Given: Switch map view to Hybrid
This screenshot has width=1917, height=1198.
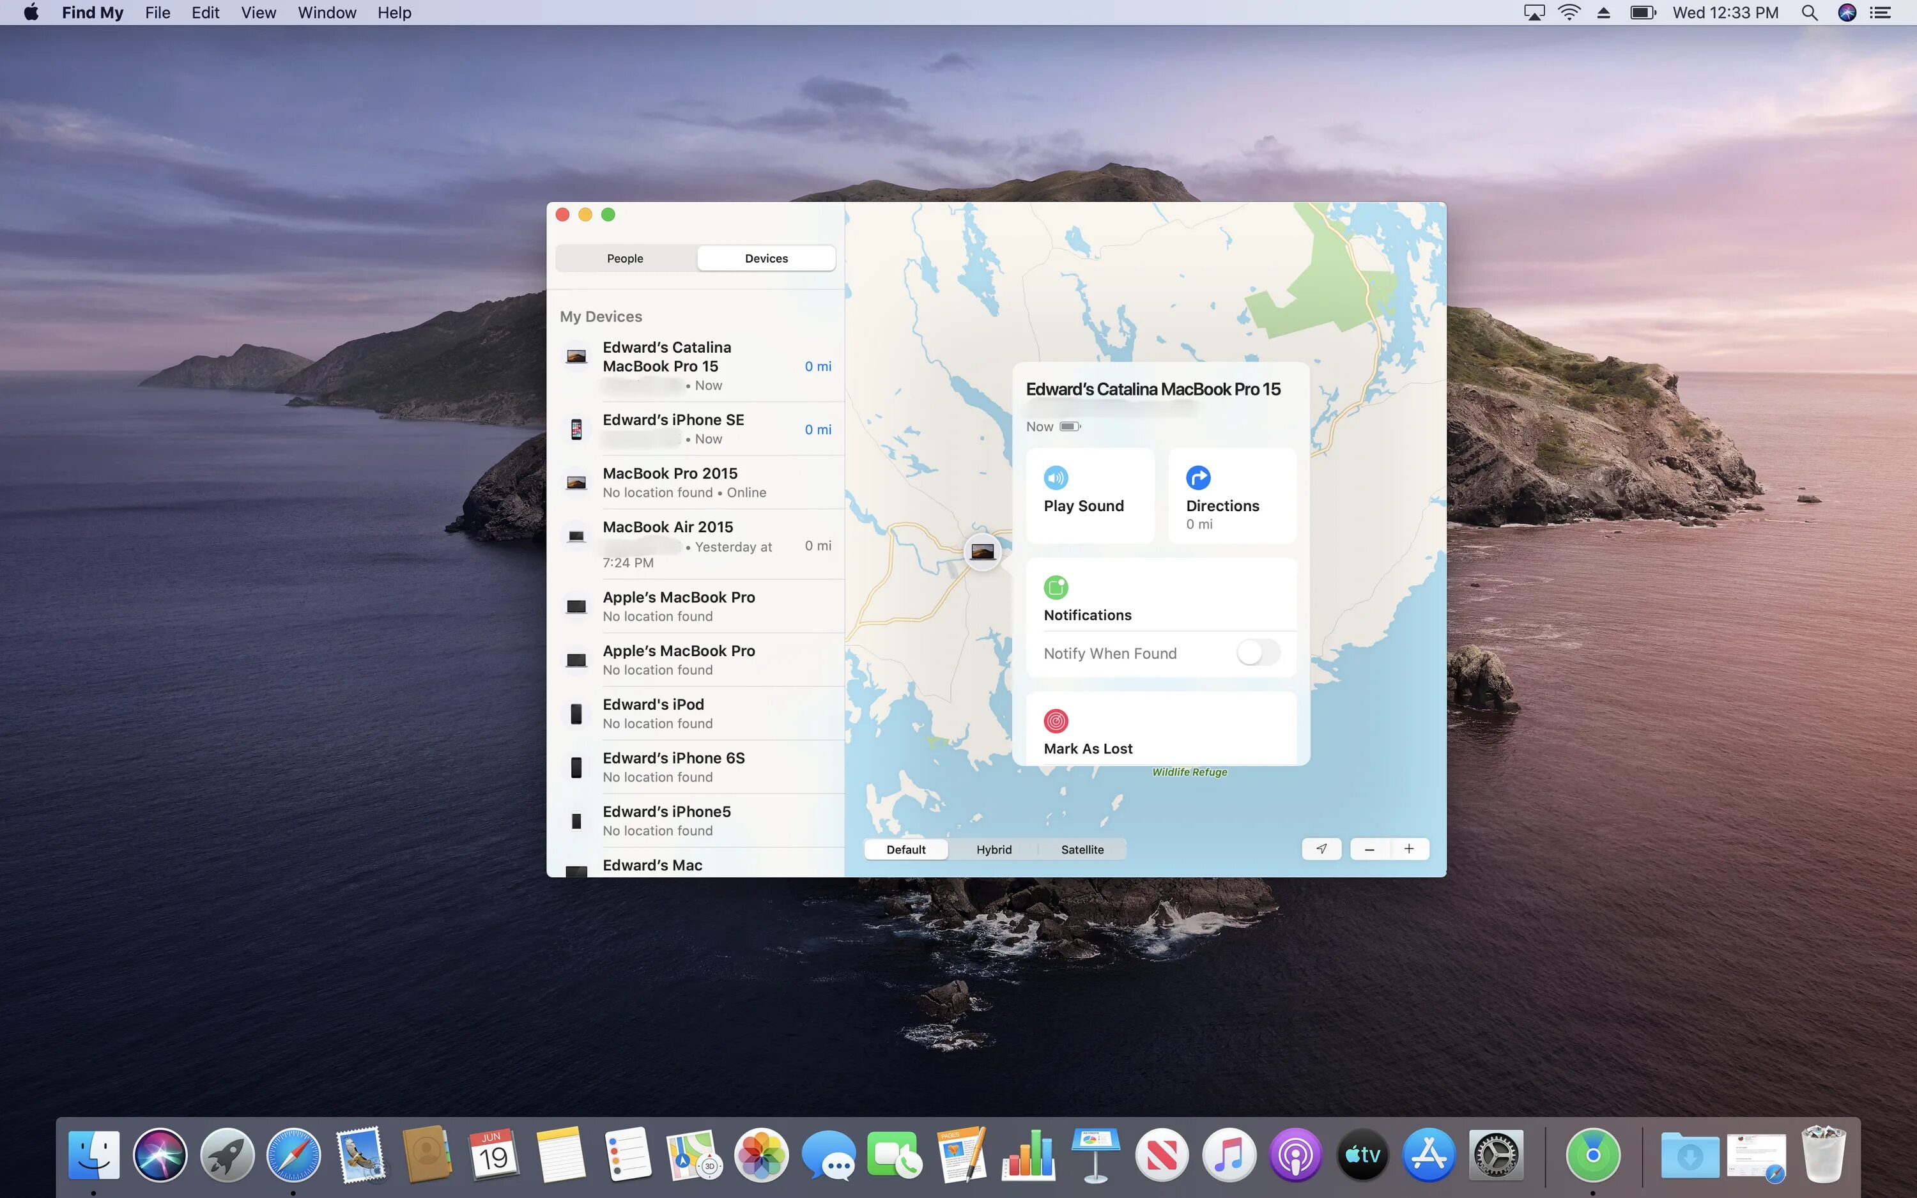Looking at the screenshot, I should [x=994, y=849].
